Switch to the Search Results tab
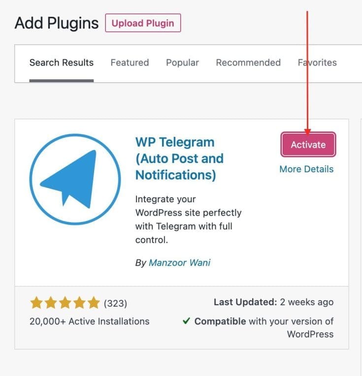 click(62, 63)
